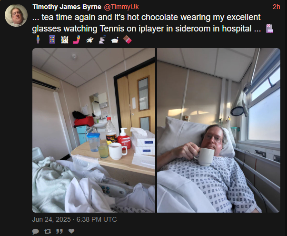Like the post with heart icon
The height and width of the screenshot is (236, 287).
(71, 231)
